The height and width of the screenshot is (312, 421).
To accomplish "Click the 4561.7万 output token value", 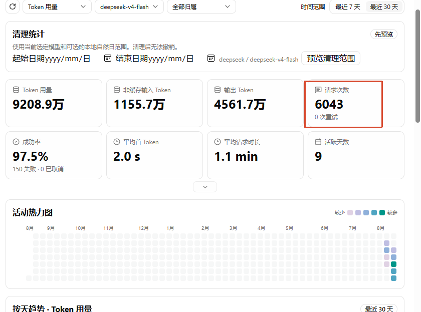I will (x=240, y=104).
